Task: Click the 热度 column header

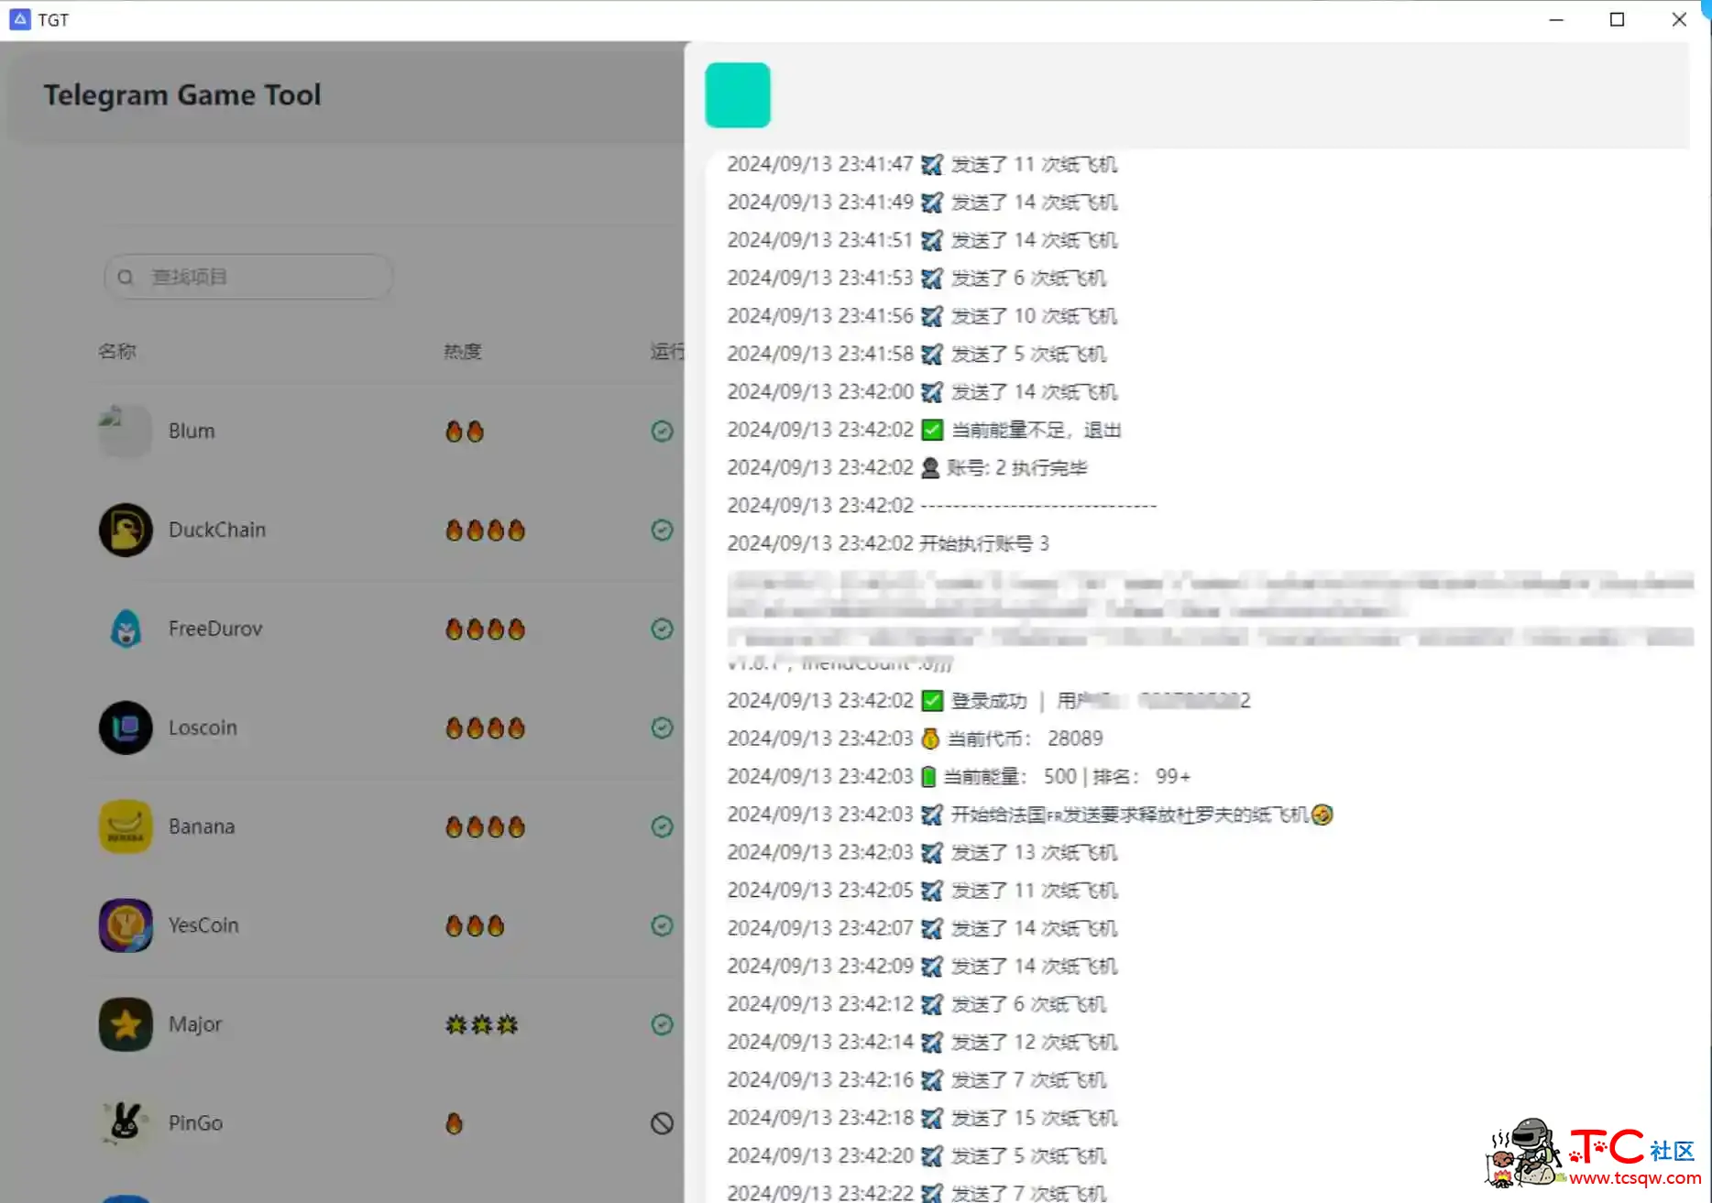Action: [463, 352]
